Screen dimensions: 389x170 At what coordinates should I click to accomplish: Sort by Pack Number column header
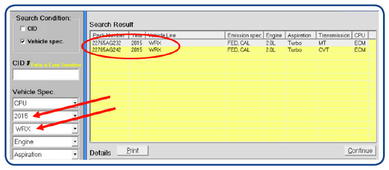pyautogui.click(x=110, y=36)
